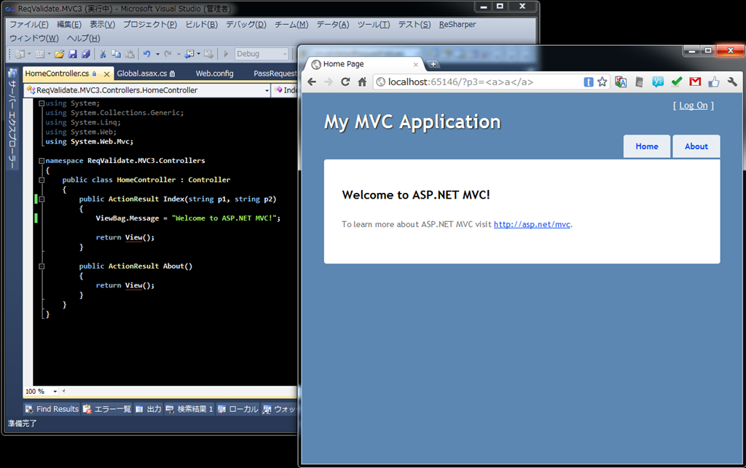Image resolution: width=746 pixels, height=468 pixels.
Task: Click the Undo arrow in toolbar
Action: [147, 54]
